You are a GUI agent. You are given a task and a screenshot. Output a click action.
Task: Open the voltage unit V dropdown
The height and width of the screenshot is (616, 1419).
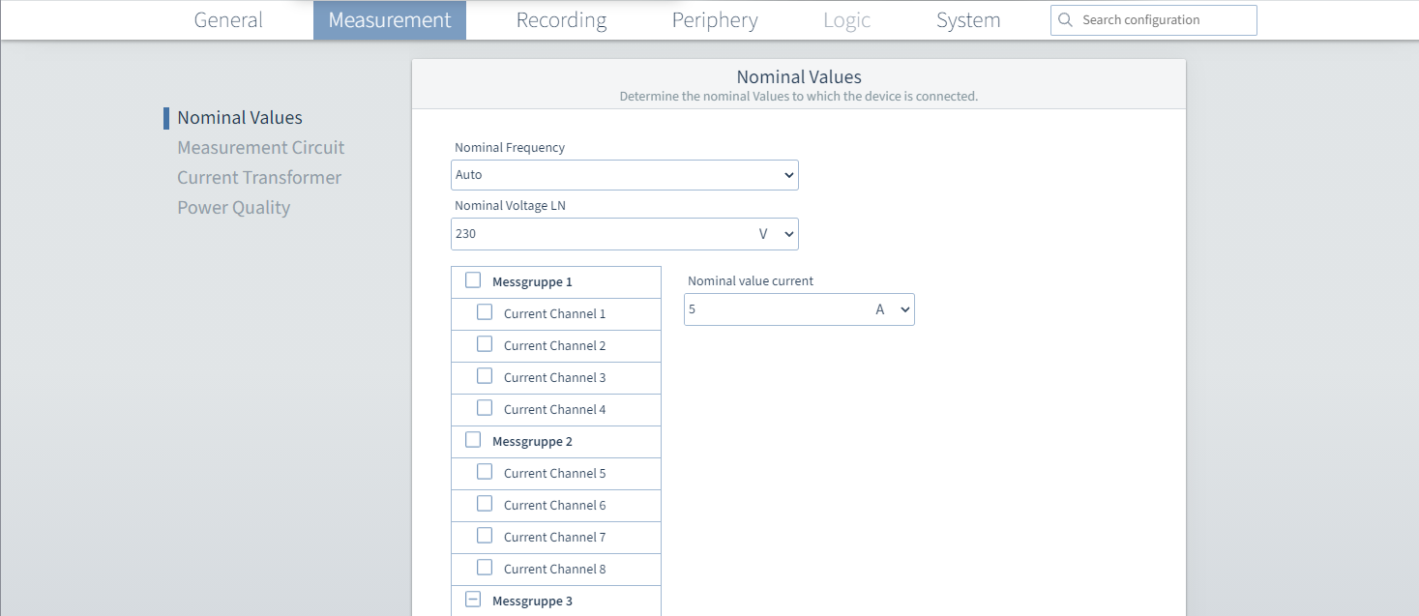click(x=776, y=234)
